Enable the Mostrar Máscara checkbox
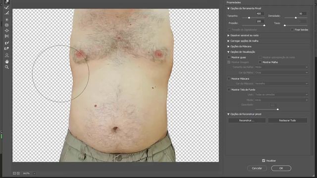Image resolution: width=317 pixels, height=178 pixels. coord(229,79)
